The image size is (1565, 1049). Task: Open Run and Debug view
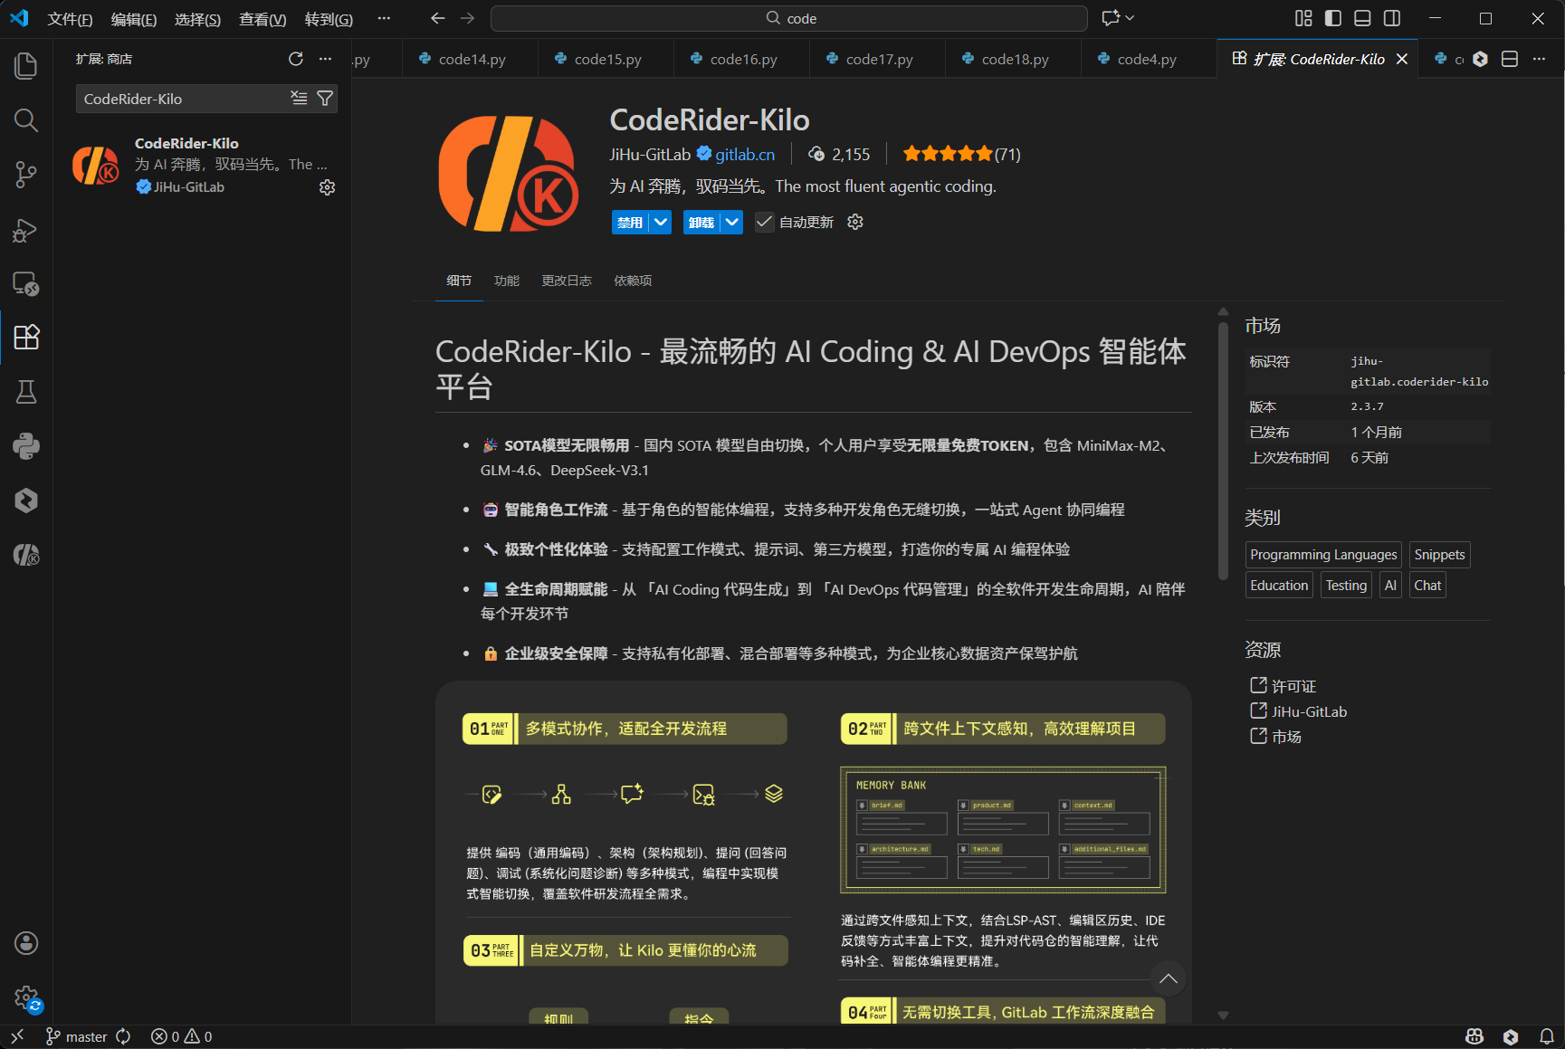click(26, 230)
